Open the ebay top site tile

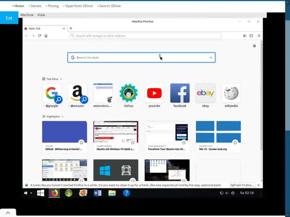[x=206, y=96]
